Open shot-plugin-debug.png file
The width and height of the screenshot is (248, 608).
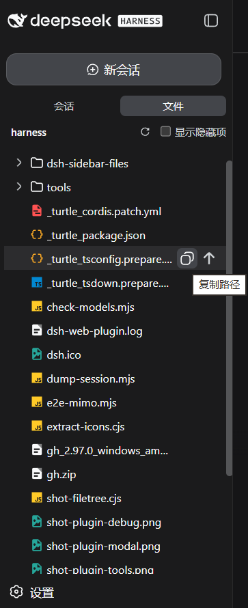(104, 523)
